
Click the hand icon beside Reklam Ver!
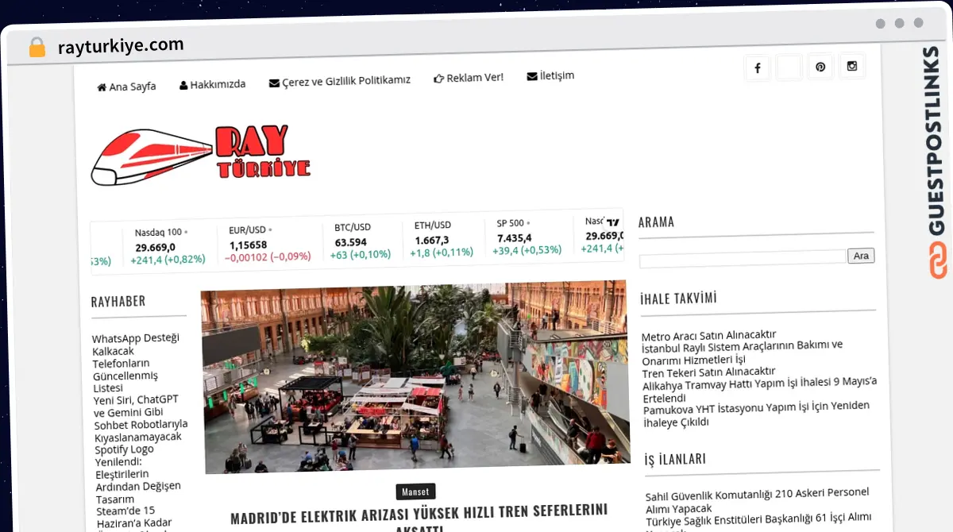pyautogui.click(x=438, y=79)
